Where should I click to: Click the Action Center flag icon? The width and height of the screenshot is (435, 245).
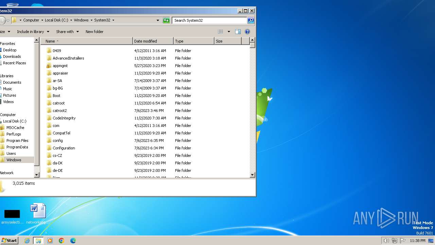tap(402, 241)
